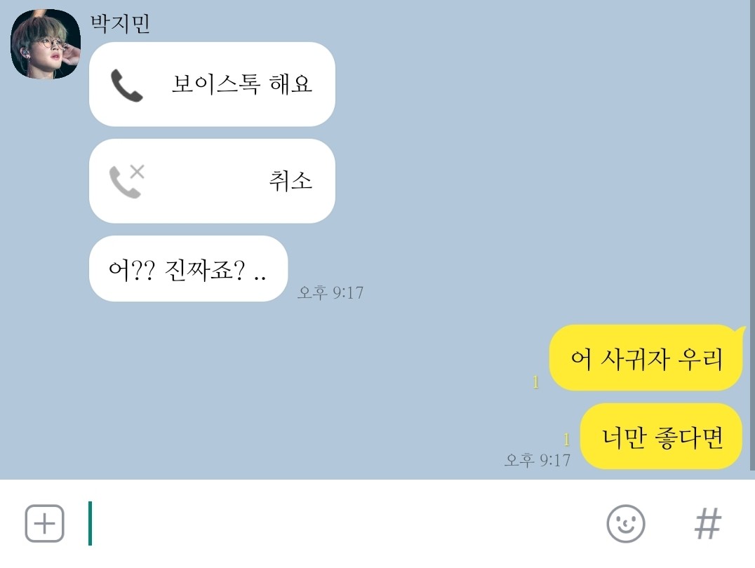Tap the 취소 call label

[x=290, y=181]
